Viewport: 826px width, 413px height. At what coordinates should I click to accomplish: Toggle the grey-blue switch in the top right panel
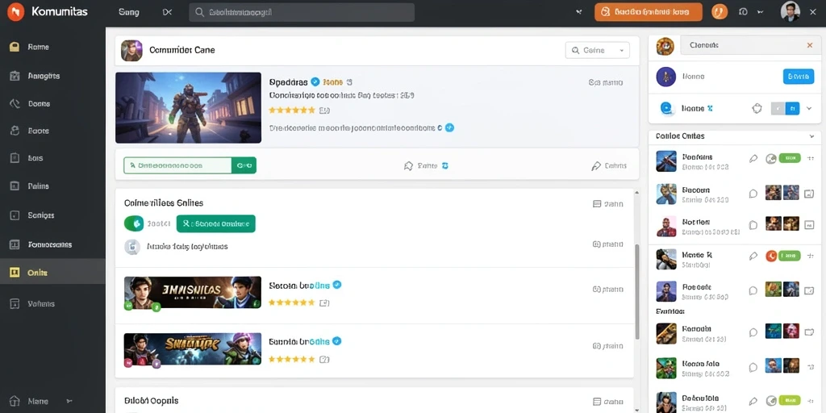click(x=785, y=109)
